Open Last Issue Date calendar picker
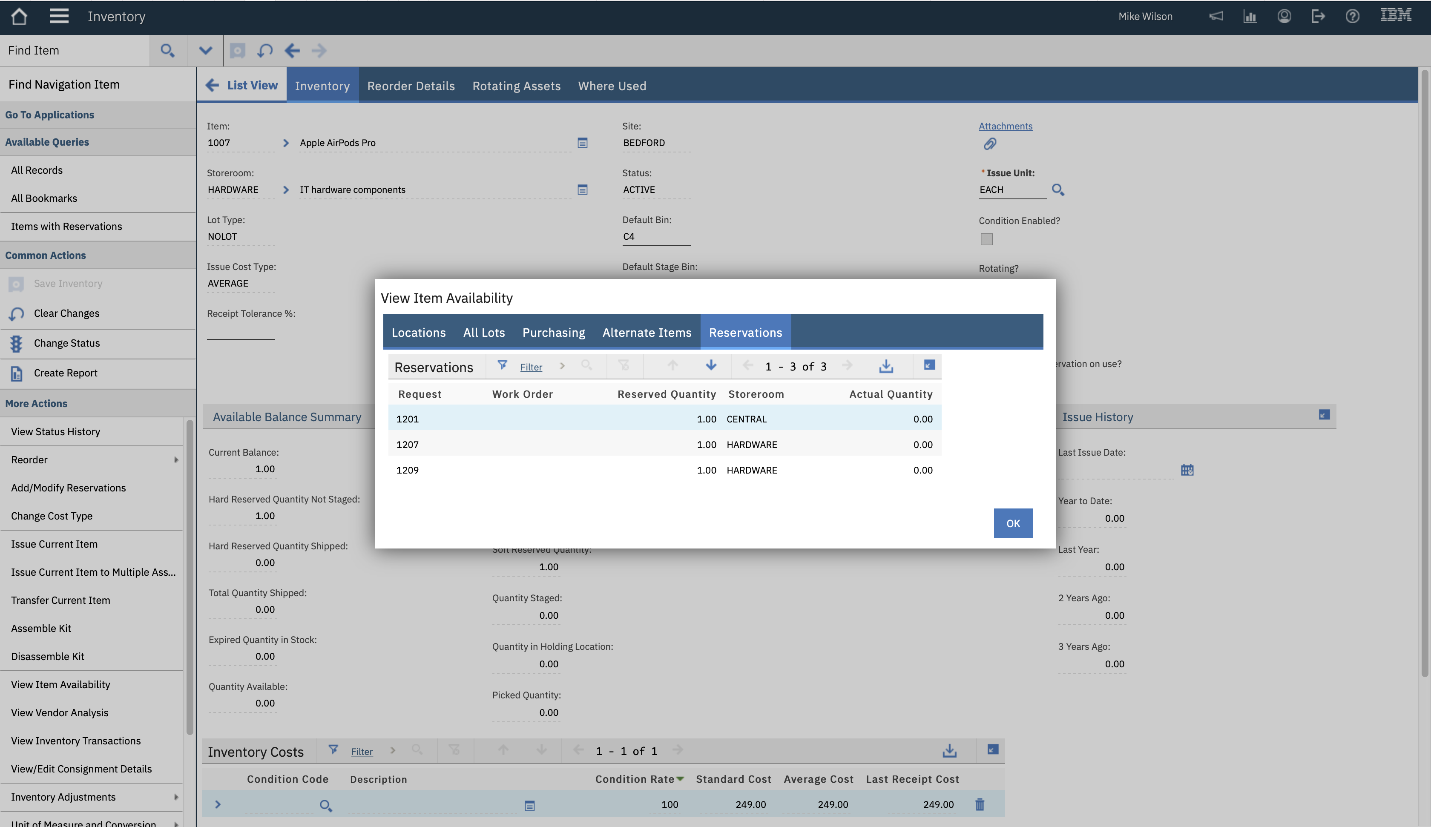This screenshot has width=1431, height=827. click(1187, 470)
